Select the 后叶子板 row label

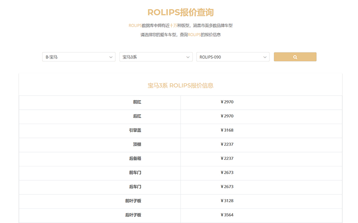[133, 215]
